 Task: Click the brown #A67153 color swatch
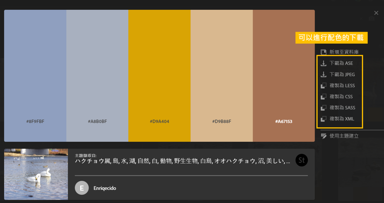tap(284, 75)
